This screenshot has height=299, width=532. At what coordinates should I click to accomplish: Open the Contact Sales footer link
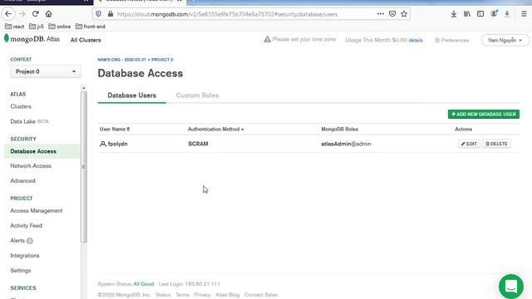261,295
